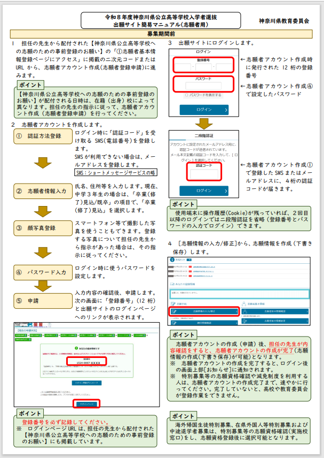Enable the パスワードを表示する checkbox

(x=186, y=95)
